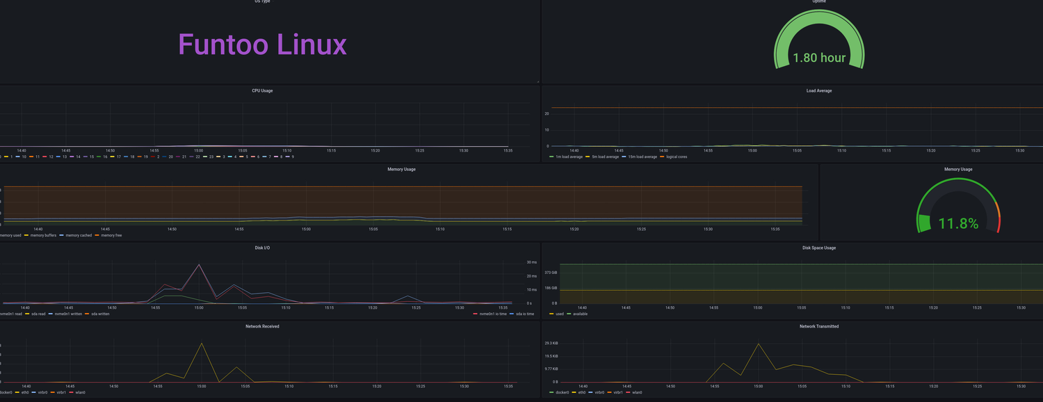Click the 15:00 peak in Network Transmitted graph

click(758, 344)
